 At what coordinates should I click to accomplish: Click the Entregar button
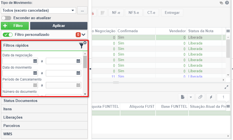172,13
